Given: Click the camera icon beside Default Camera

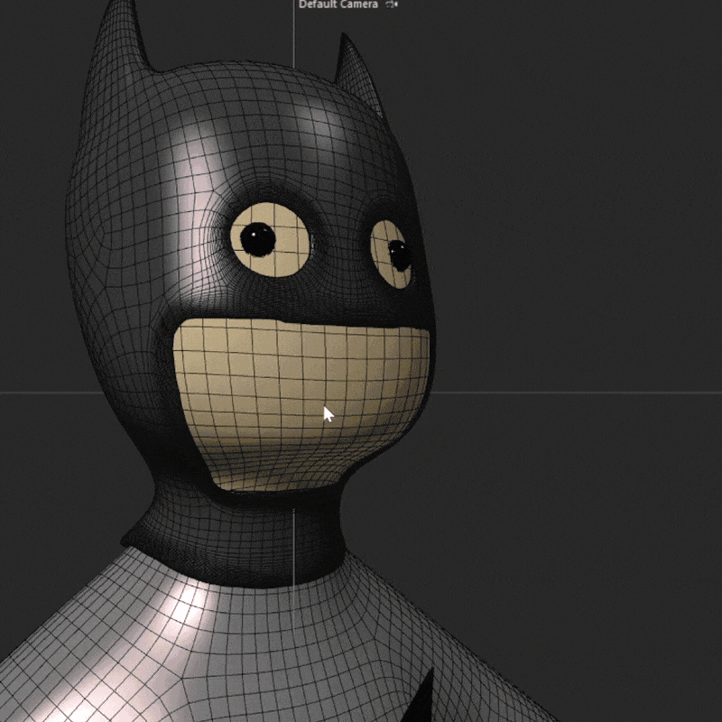Looking at the screenshot, I should click(x=392, y=5).
